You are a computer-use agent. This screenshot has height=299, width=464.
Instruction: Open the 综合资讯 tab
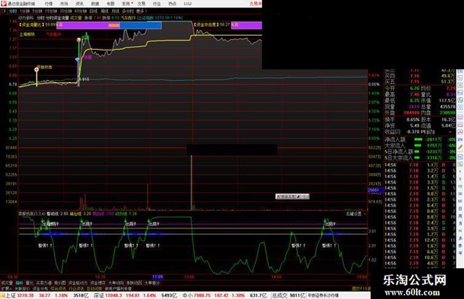[58, 289]
